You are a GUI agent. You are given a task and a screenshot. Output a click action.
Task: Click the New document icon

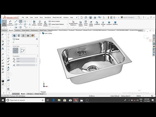[82, 17]
